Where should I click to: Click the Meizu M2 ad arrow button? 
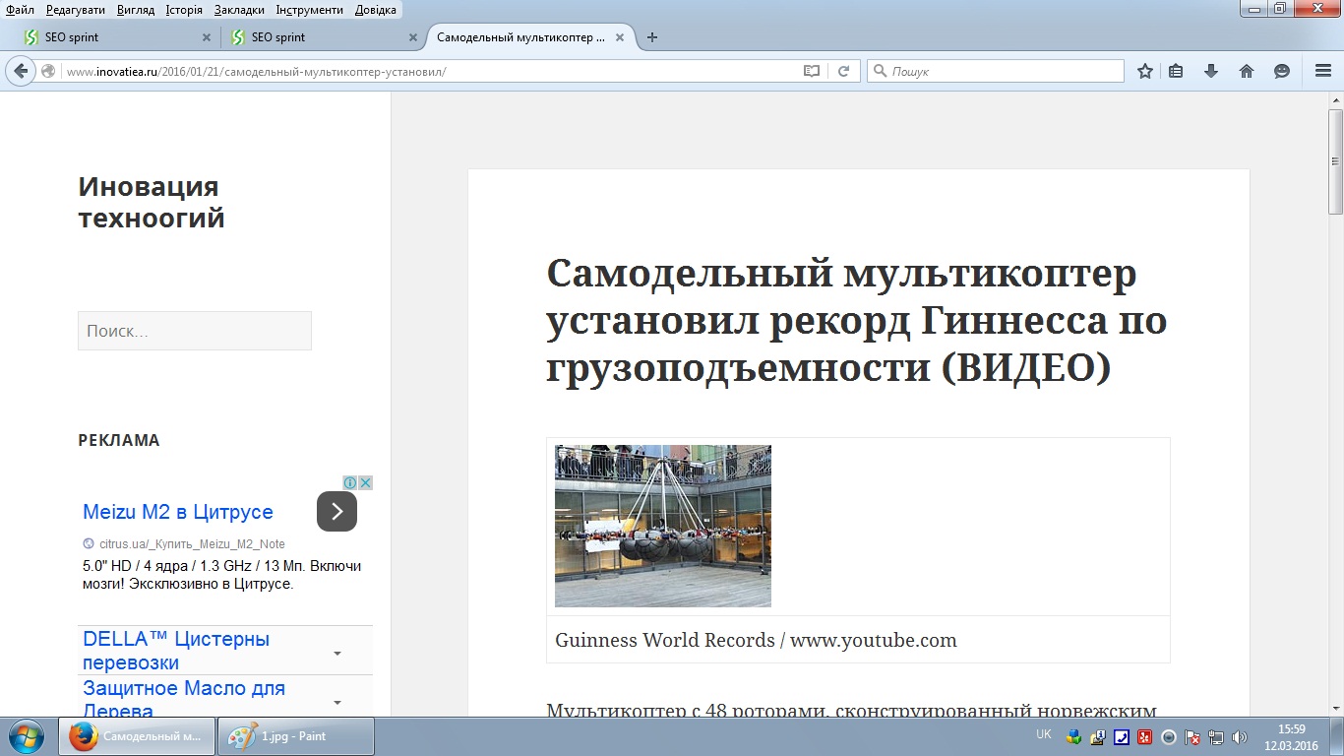click(336, 511)
